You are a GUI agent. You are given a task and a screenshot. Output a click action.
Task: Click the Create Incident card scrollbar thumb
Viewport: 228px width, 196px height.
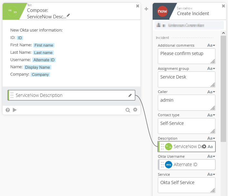coord(223,89)
